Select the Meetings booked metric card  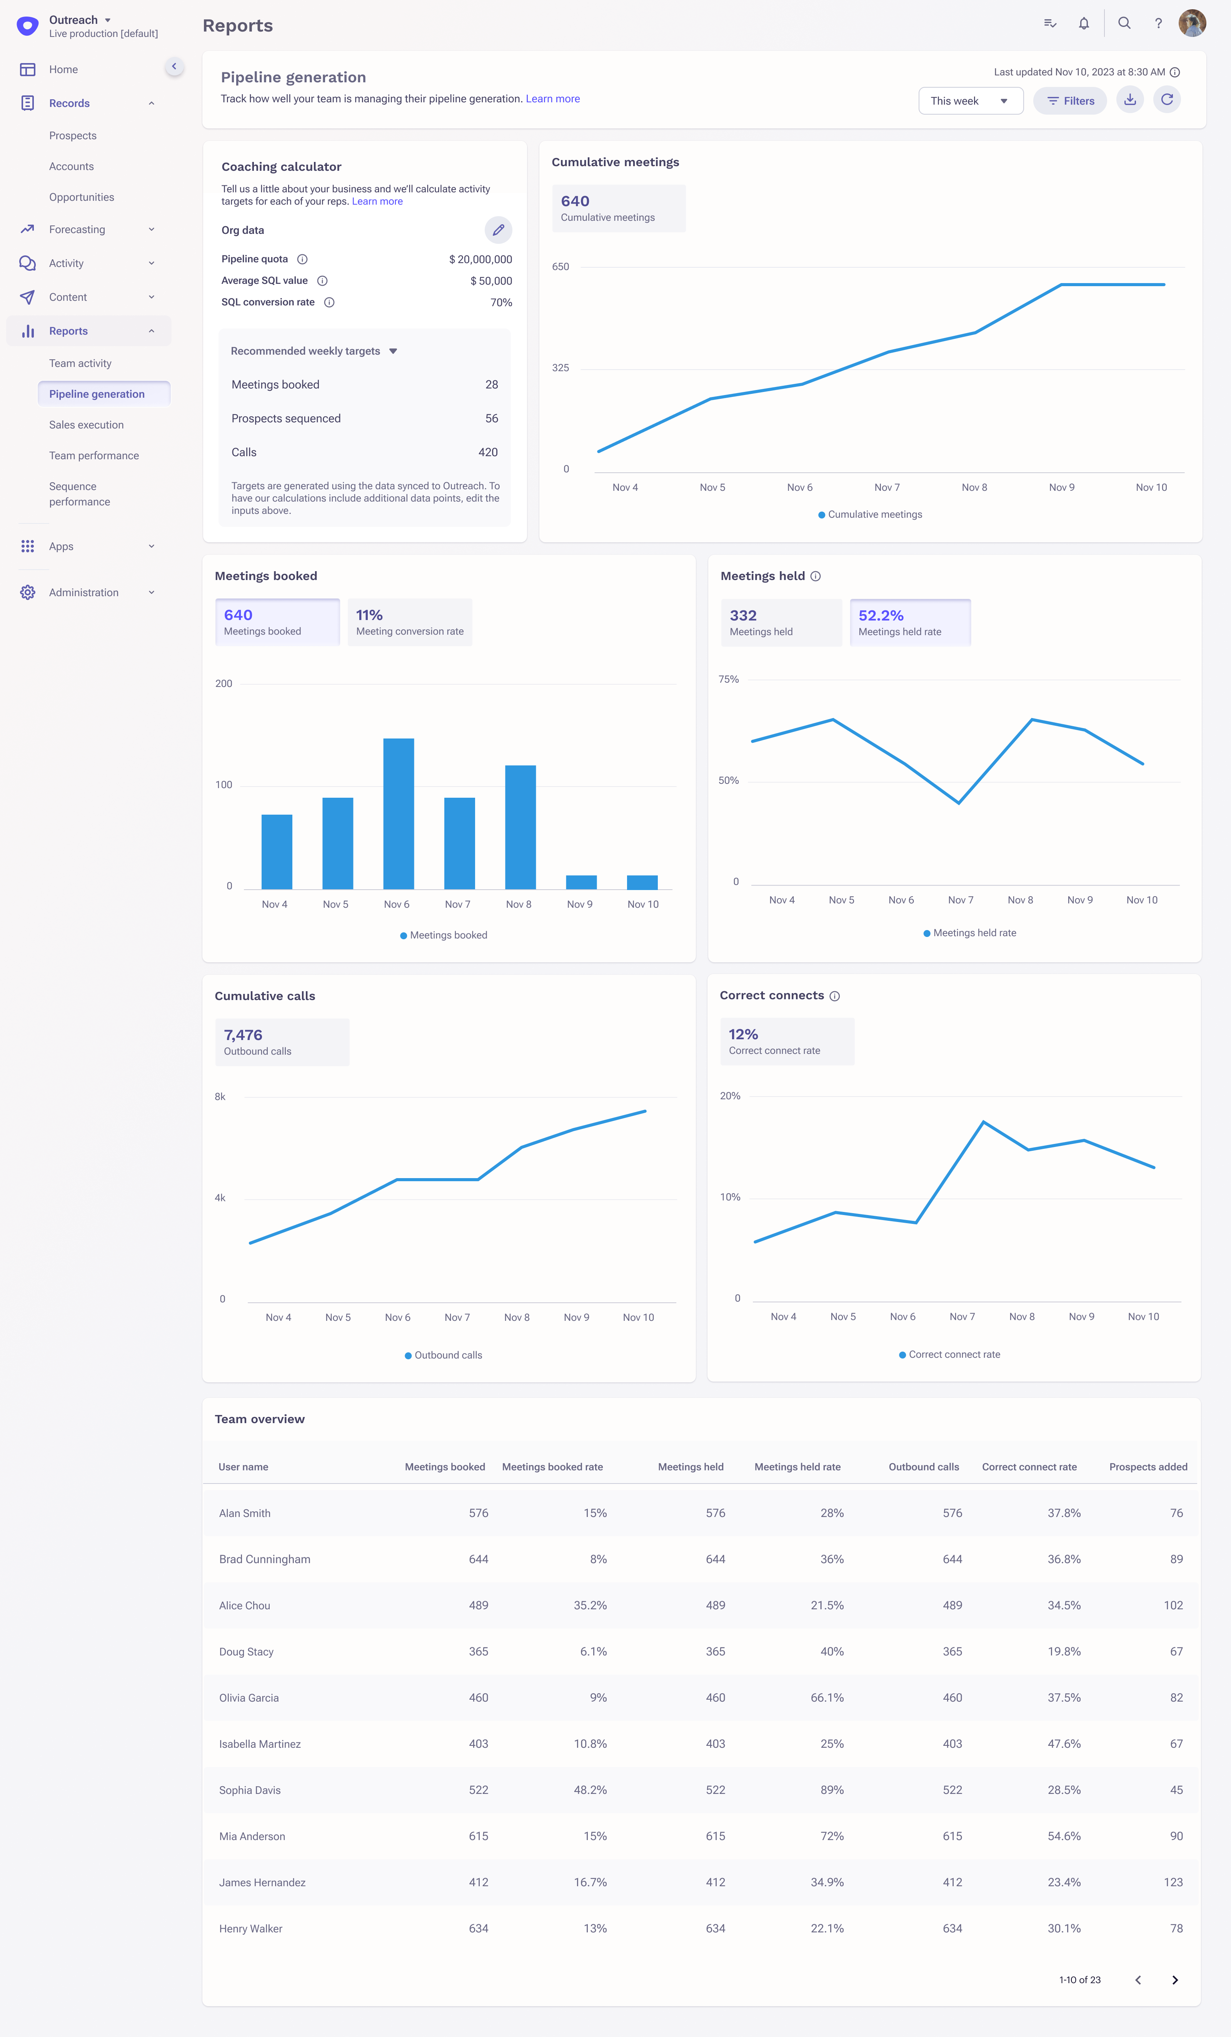coord(277,622)
